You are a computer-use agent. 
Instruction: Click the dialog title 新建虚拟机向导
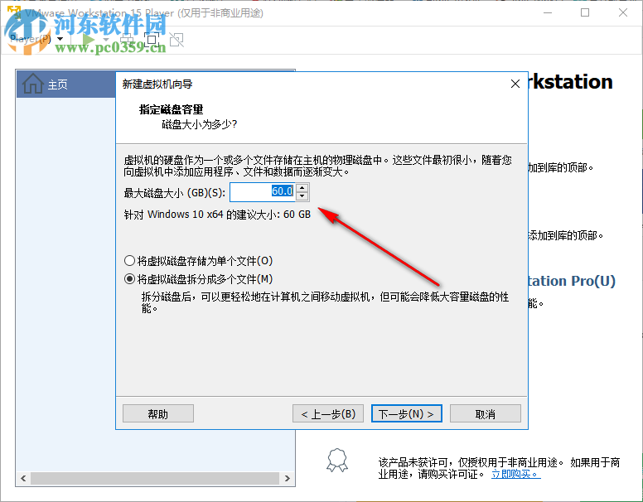click(x=157, y=84)
